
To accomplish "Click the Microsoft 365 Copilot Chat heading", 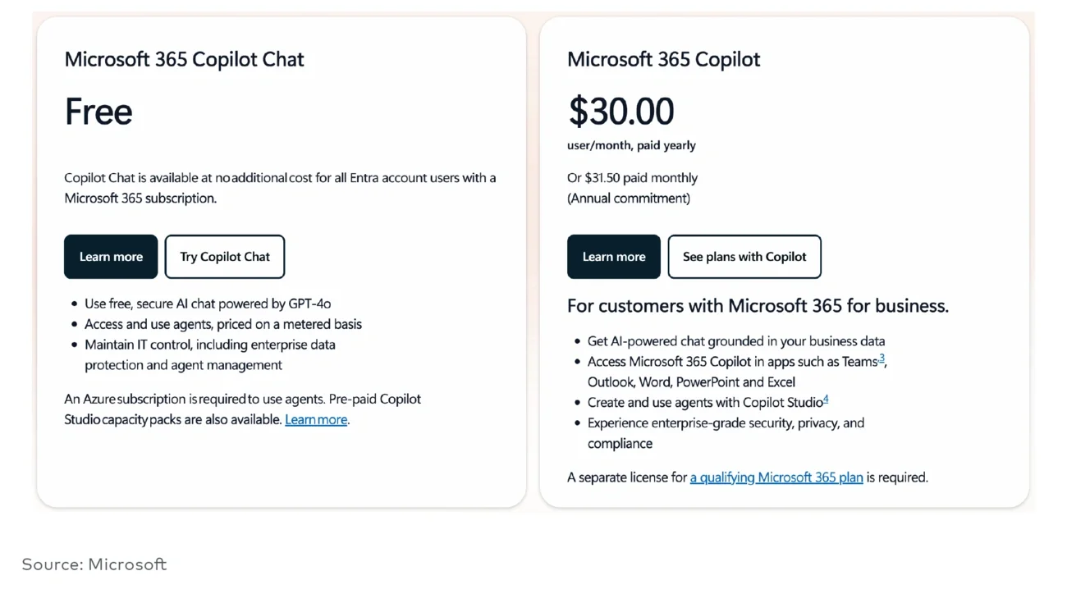I will [x=184, y=59].
